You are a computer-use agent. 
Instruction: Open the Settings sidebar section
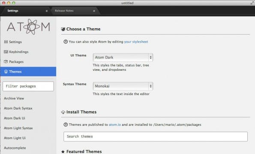click(28, 42)
